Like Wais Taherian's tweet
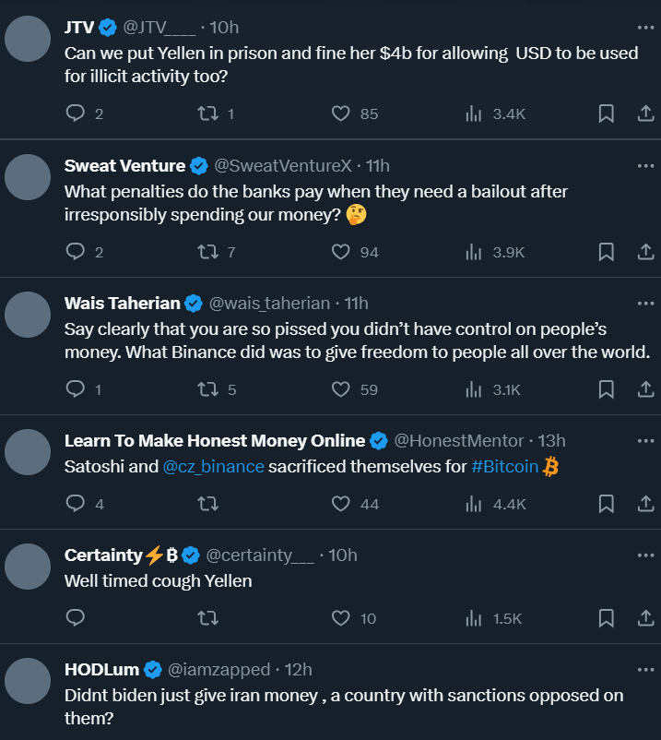 click(341, 389)
